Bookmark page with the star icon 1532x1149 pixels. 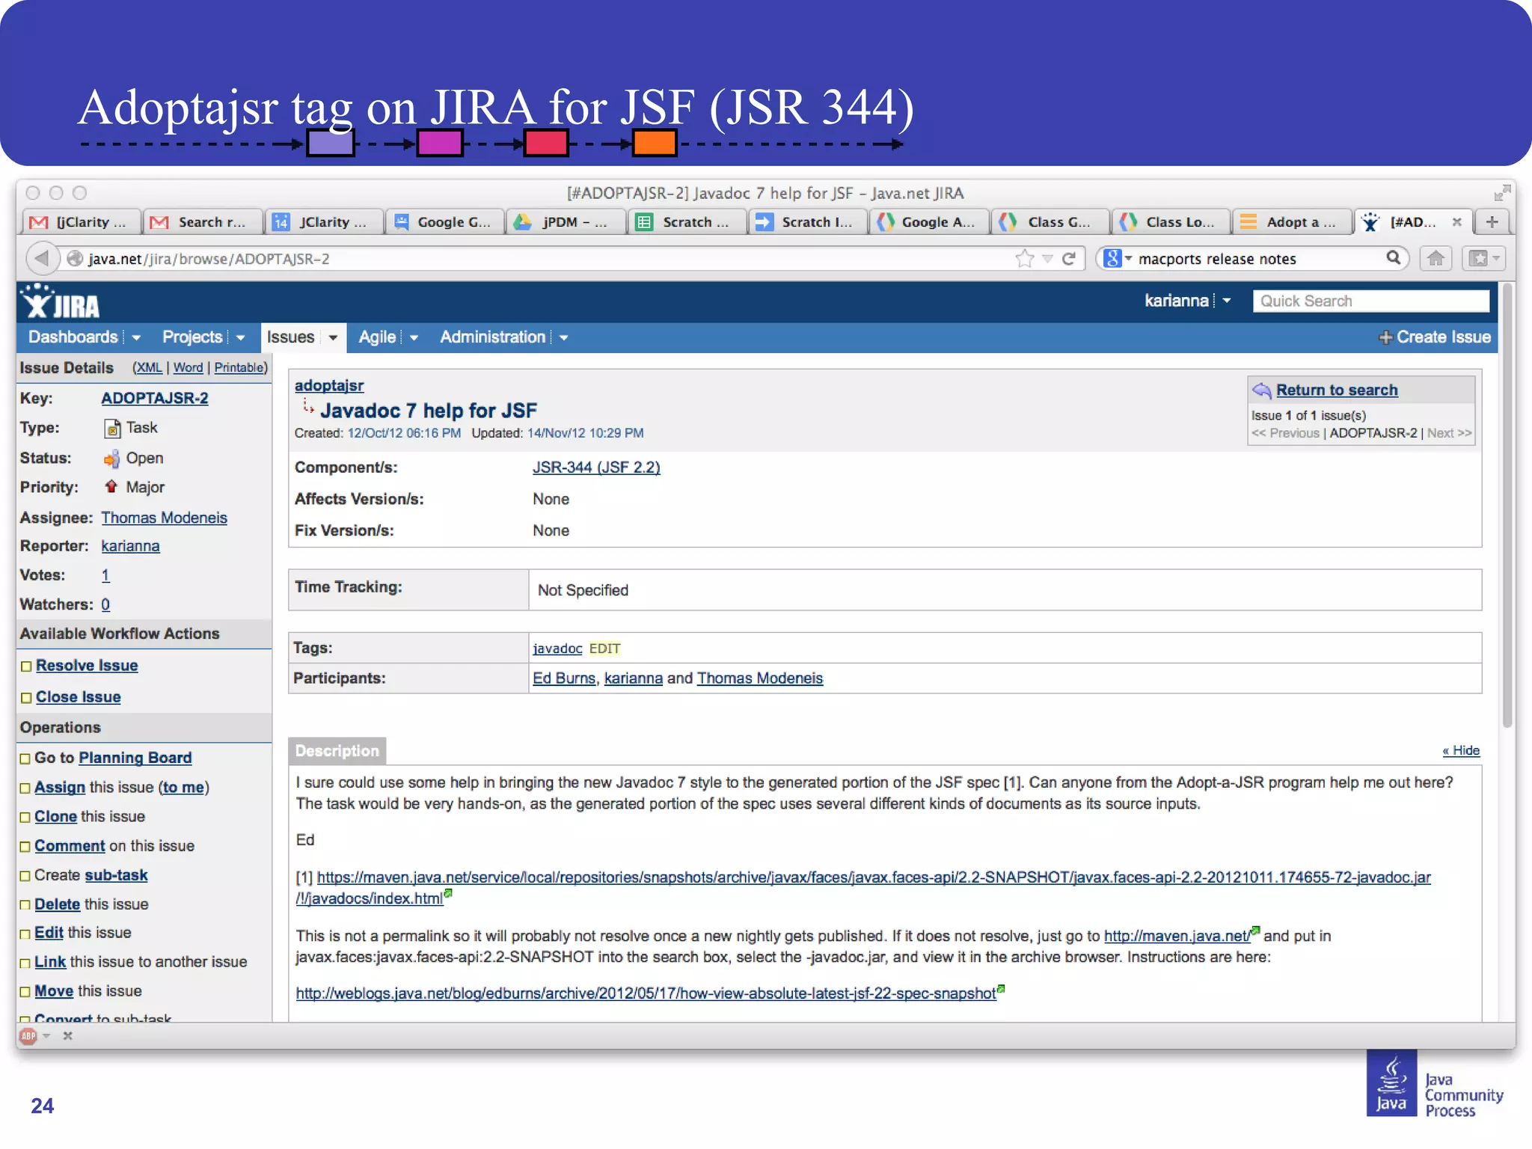1025,259
